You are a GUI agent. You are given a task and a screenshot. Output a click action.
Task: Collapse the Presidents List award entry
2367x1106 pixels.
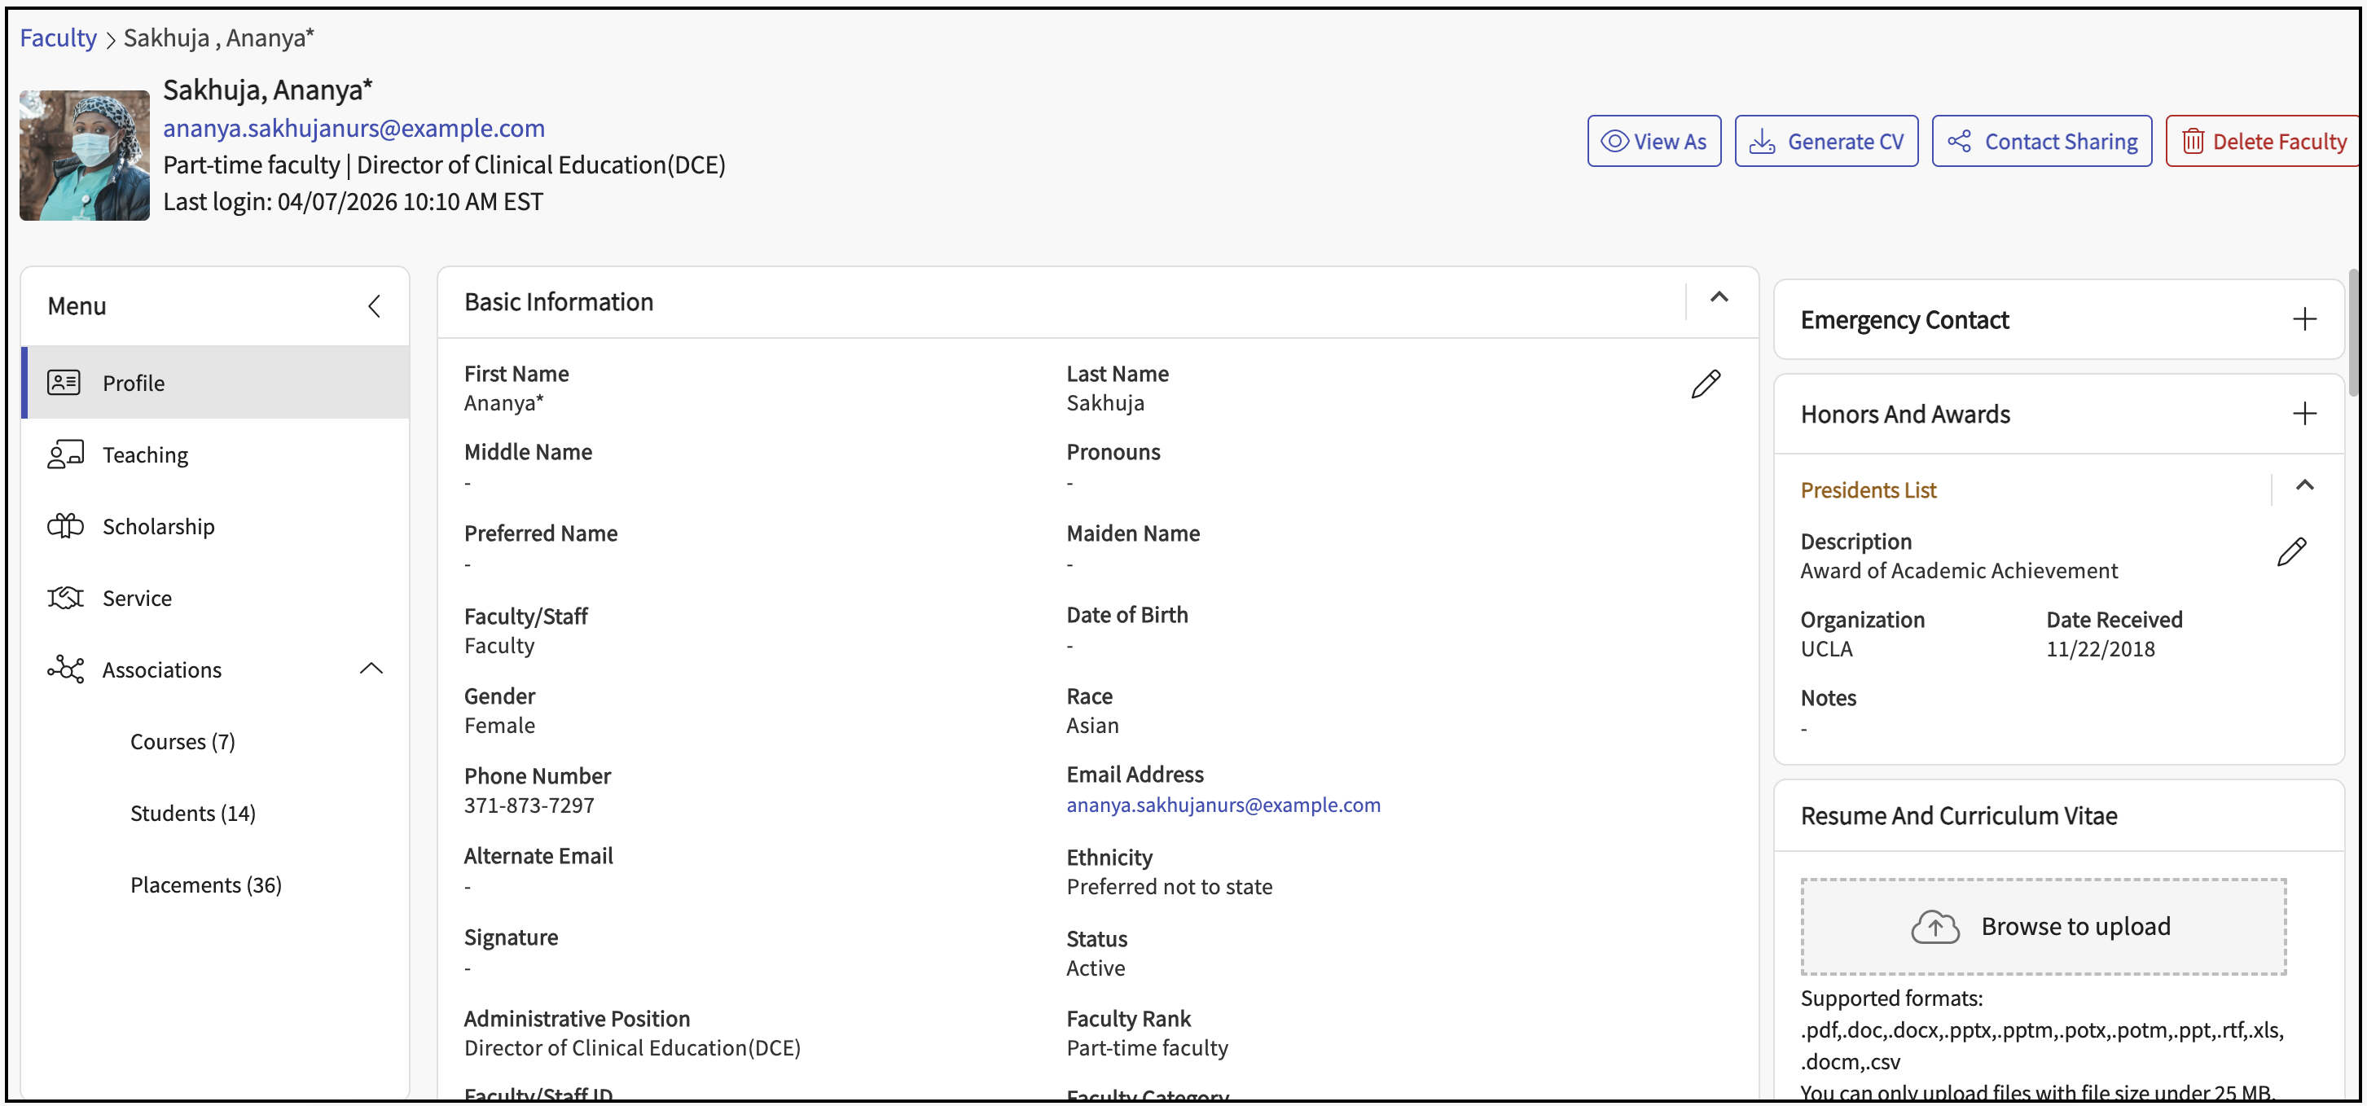coord(2303,486)
